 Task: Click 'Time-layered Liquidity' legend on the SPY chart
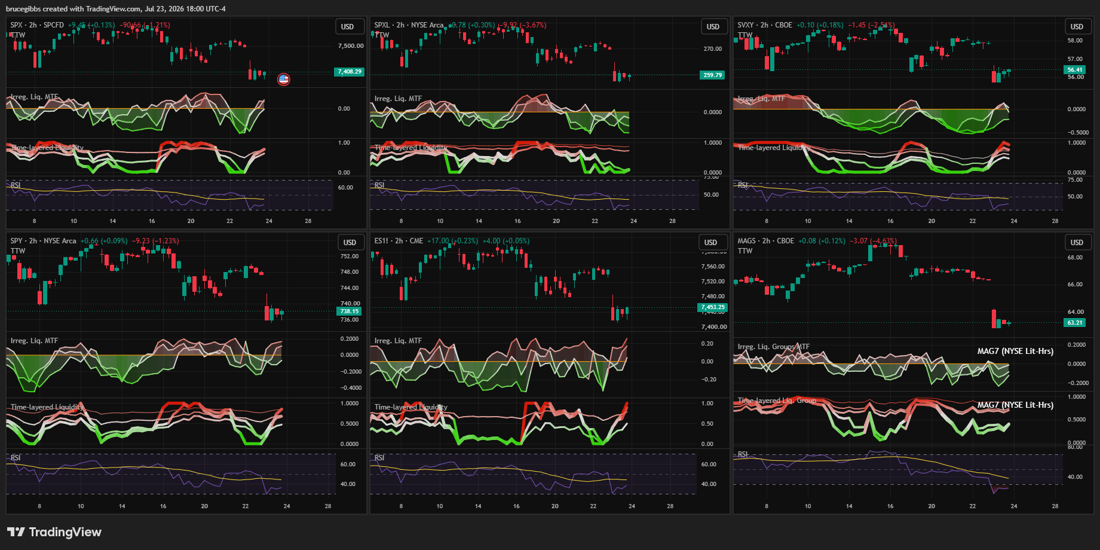tap(47, 407)
